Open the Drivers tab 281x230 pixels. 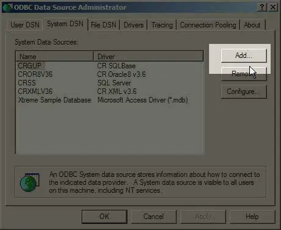(133, 25)
